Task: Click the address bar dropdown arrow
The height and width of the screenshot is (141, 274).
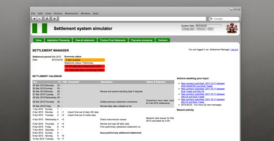Action: (207, 19)
